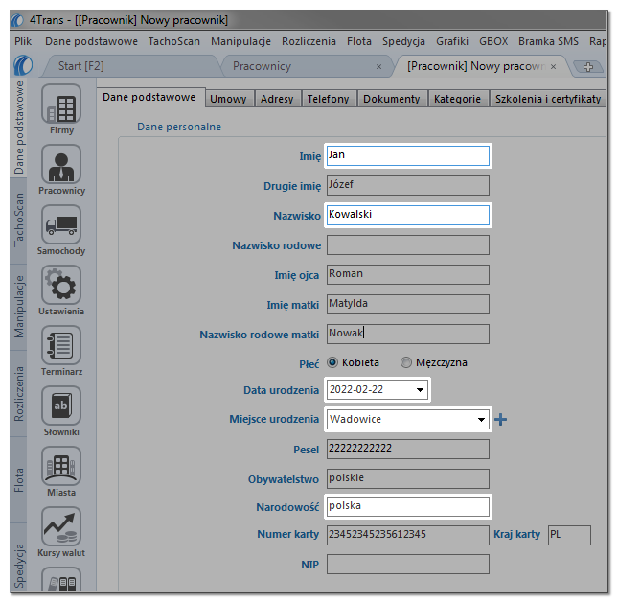Select the Mężczyzna radio button

406,362
